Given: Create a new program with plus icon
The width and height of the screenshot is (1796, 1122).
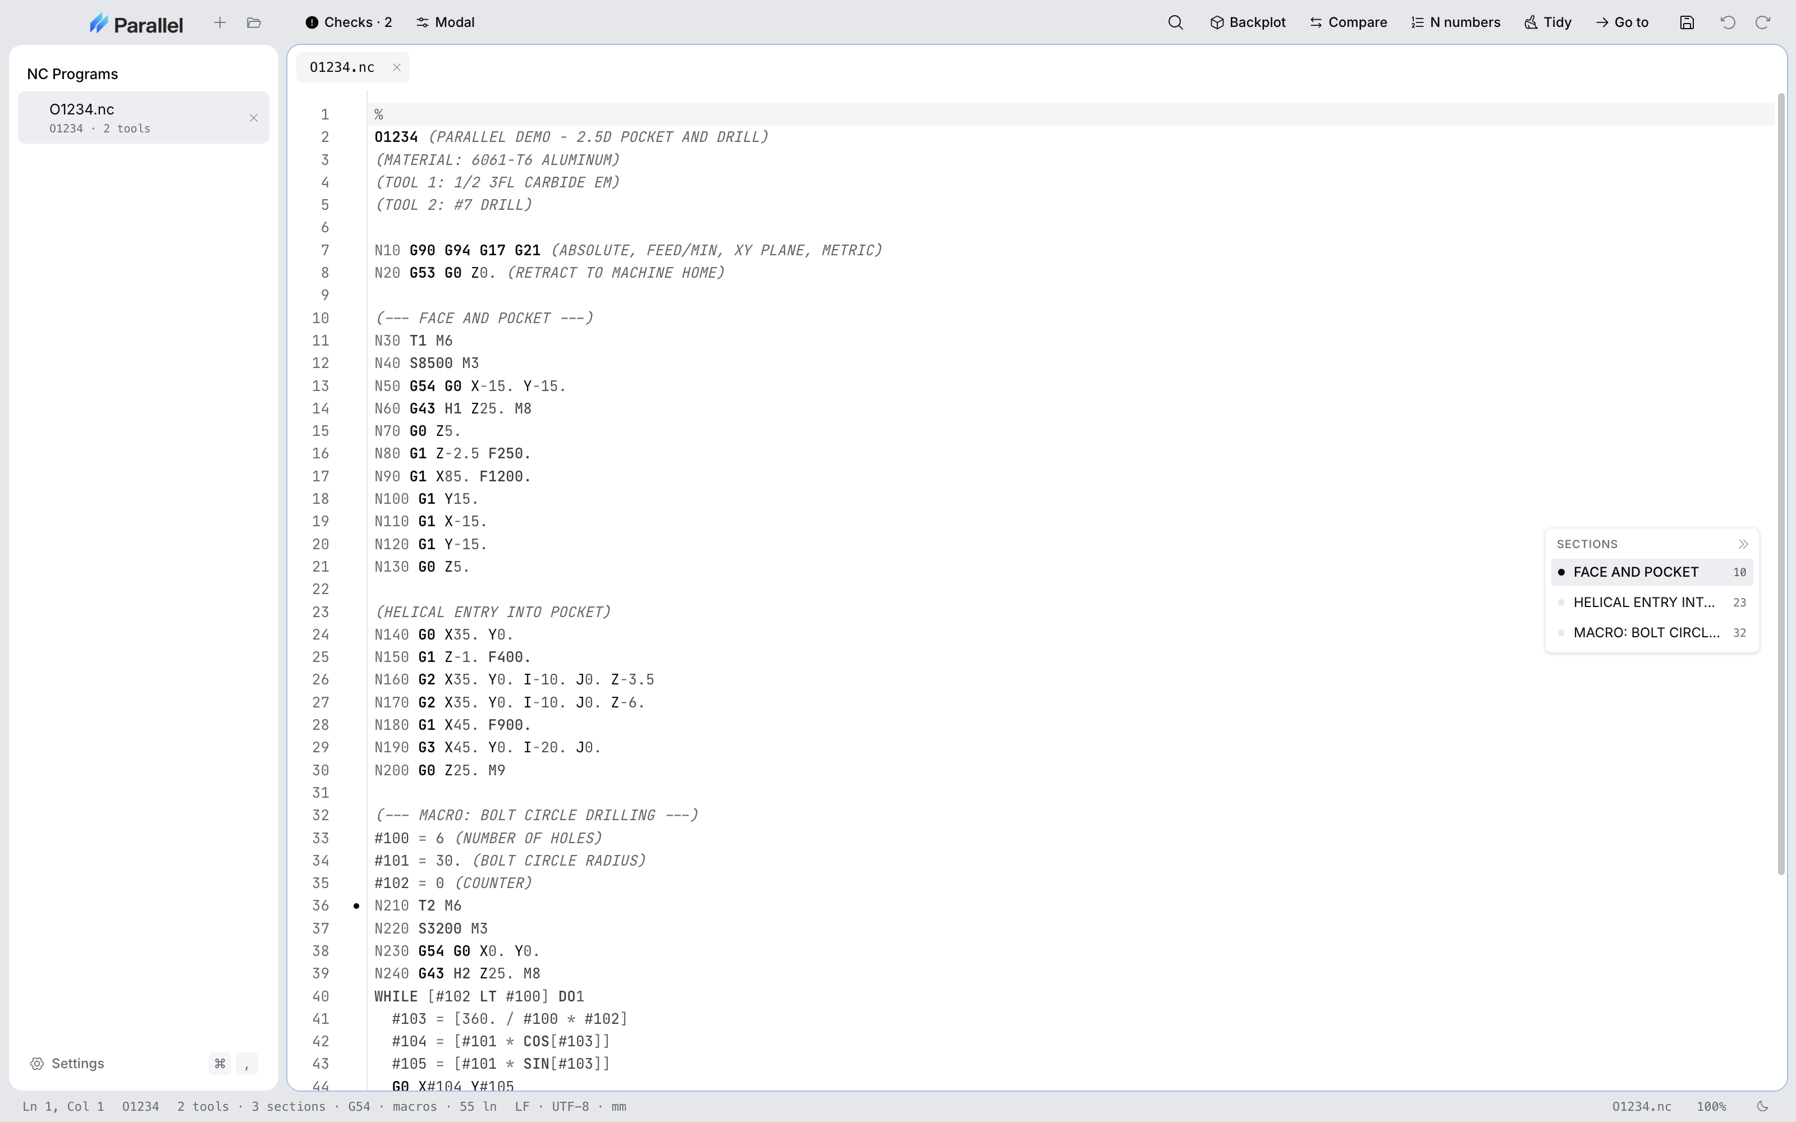Looking at the screenshot, I should [x=219, y=23].
